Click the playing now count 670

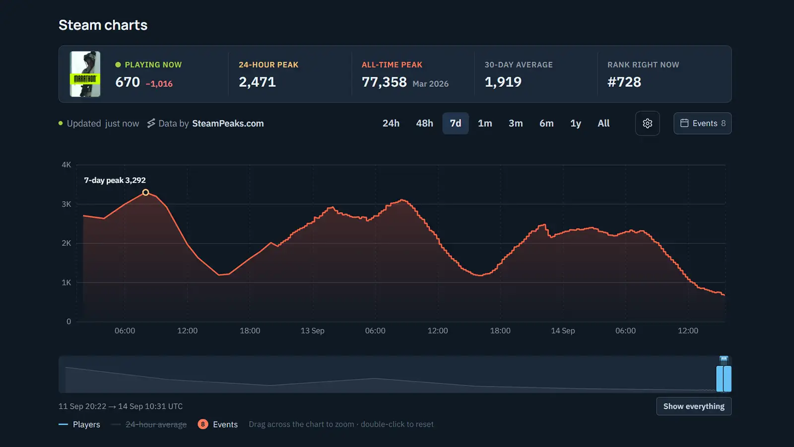point(128,82)
